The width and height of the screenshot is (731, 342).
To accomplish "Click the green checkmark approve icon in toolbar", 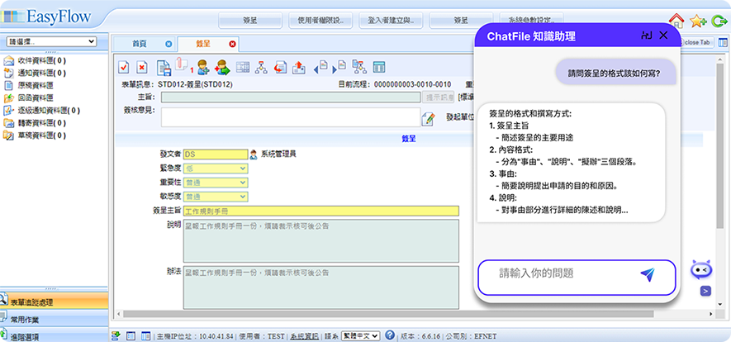I will (123, 67).
